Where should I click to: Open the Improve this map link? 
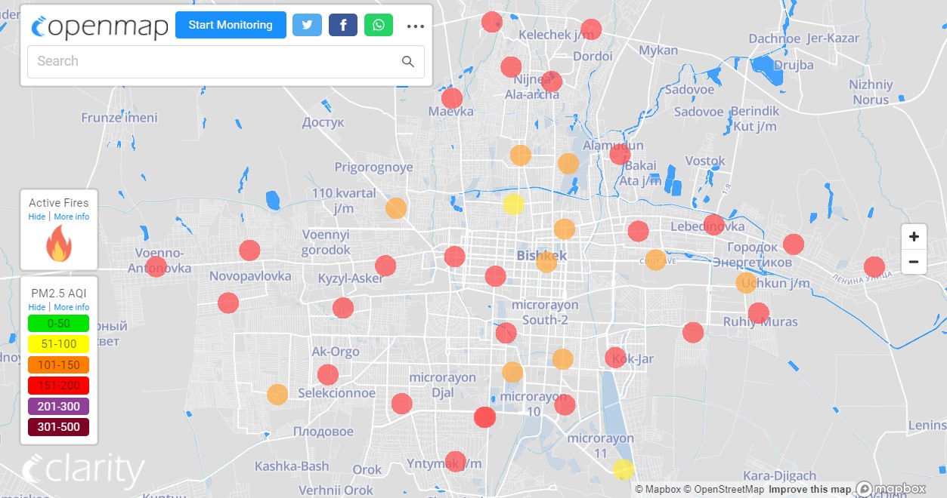tap(809, 490)
